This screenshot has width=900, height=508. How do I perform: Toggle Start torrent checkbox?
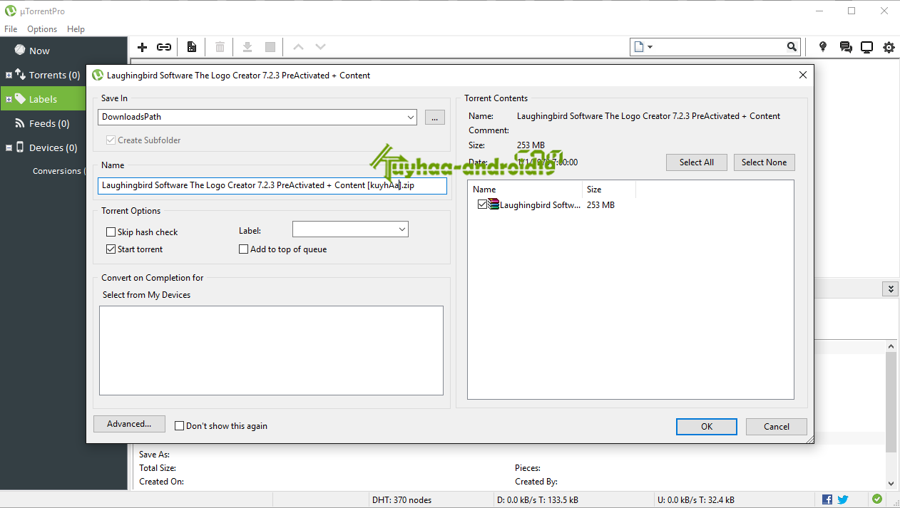click(111, 249)
